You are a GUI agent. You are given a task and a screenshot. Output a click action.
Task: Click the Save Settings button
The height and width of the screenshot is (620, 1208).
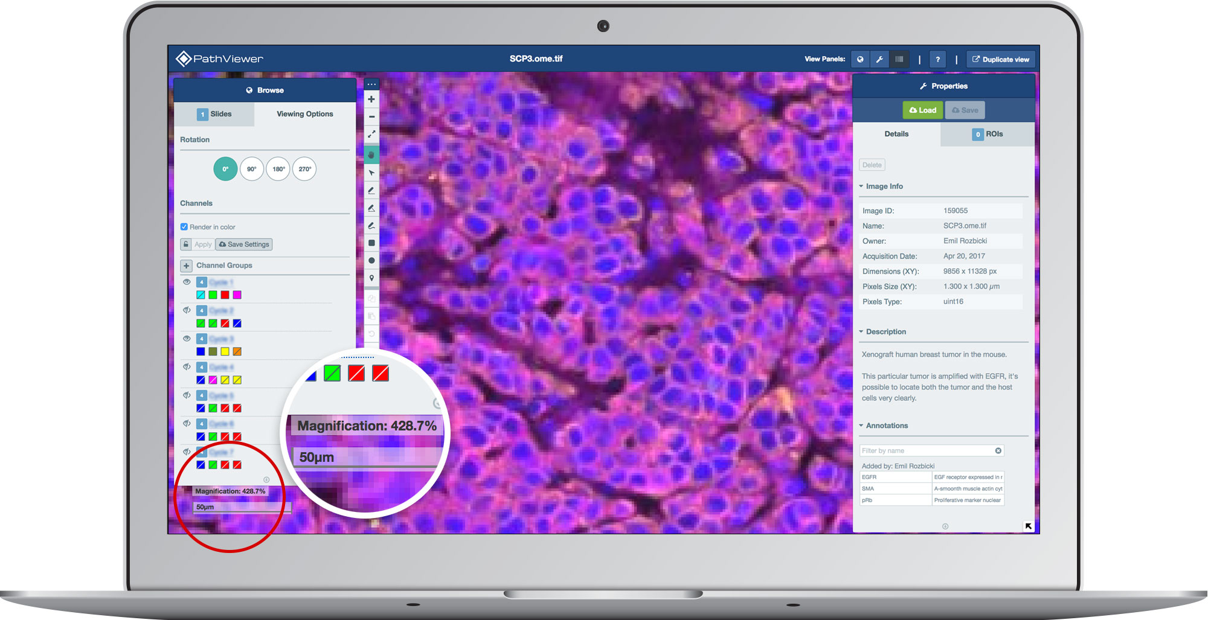[x=244, y=244]
